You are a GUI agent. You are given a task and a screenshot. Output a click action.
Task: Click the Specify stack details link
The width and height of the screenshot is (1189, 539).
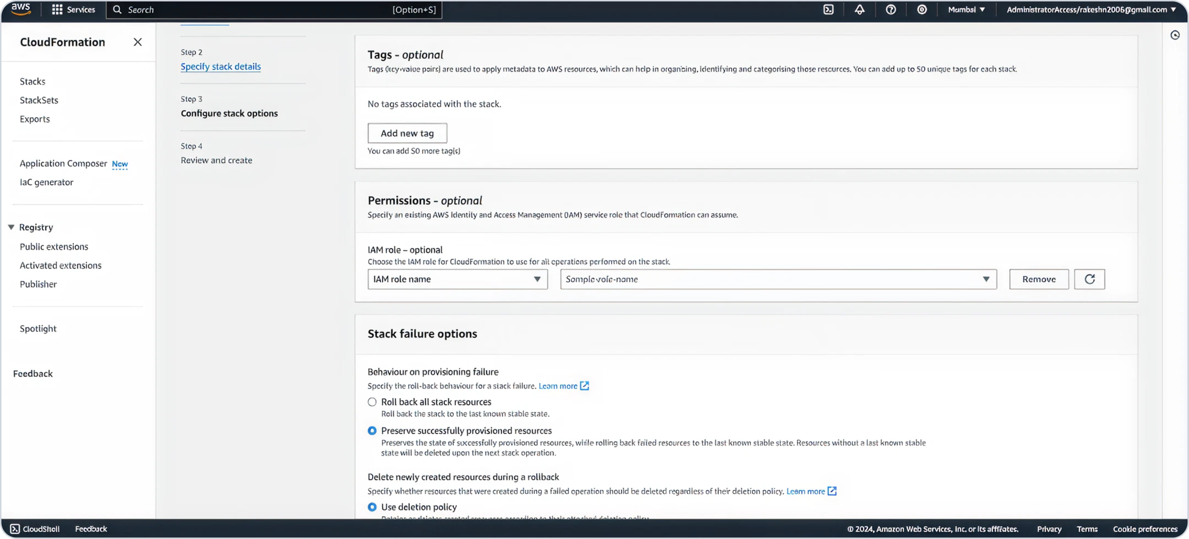point(220,67)
